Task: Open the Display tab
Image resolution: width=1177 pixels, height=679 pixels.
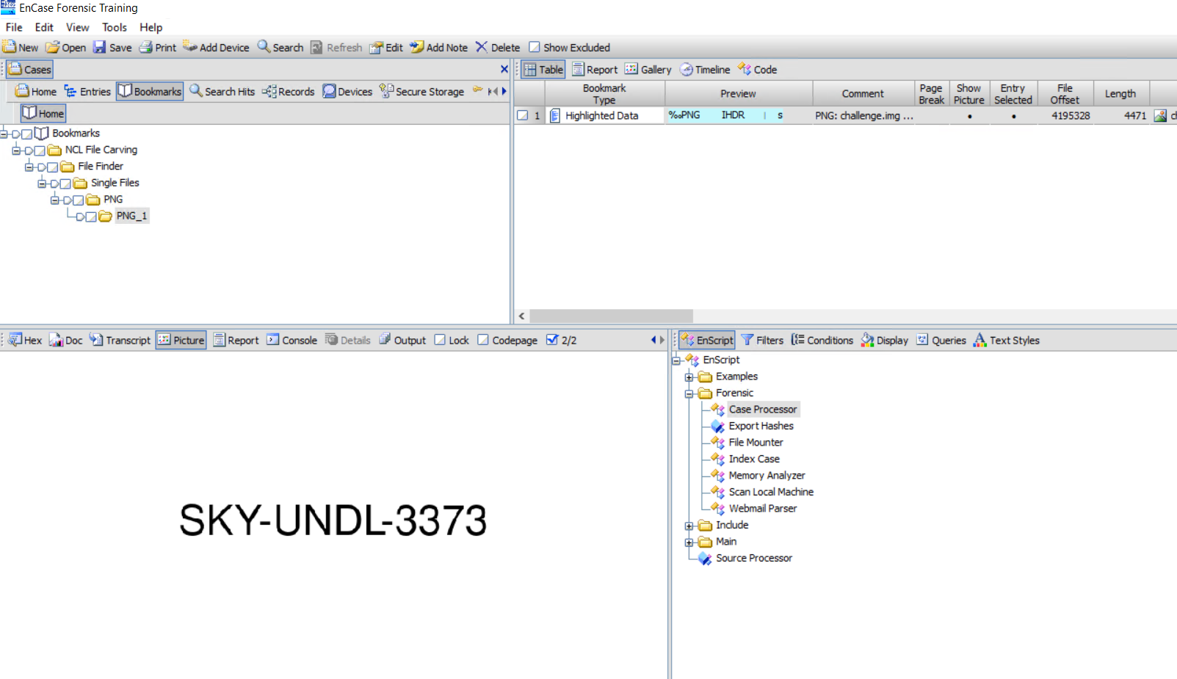Action: click(x=885, y=340)
